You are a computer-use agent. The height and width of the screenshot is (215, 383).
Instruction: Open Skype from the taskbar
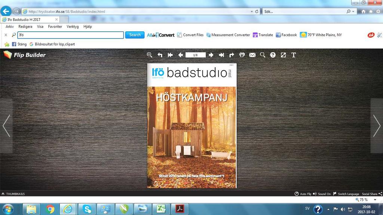tap(87, 209)
